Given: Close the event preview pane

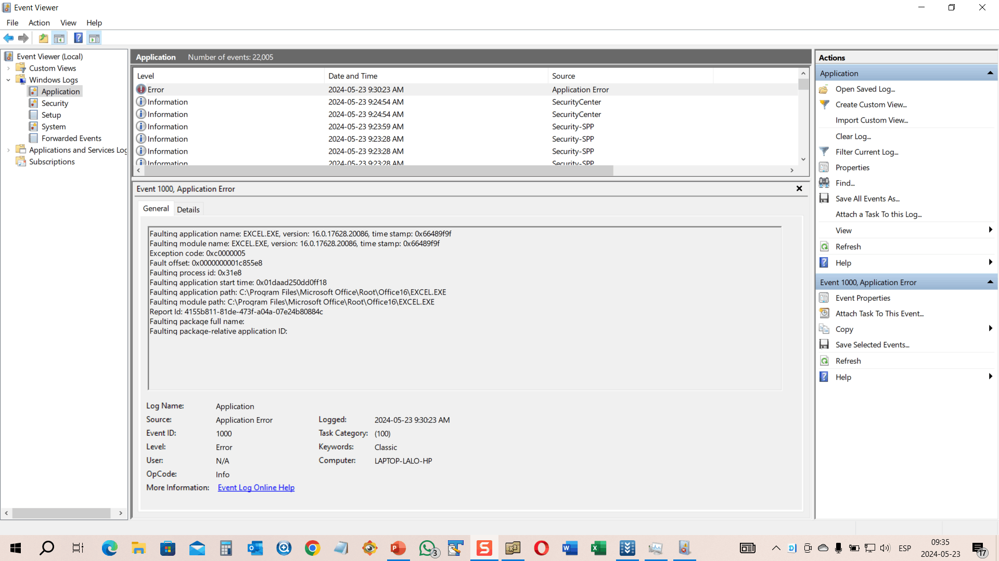Looking at the screenshot, I should click(799, 189).
